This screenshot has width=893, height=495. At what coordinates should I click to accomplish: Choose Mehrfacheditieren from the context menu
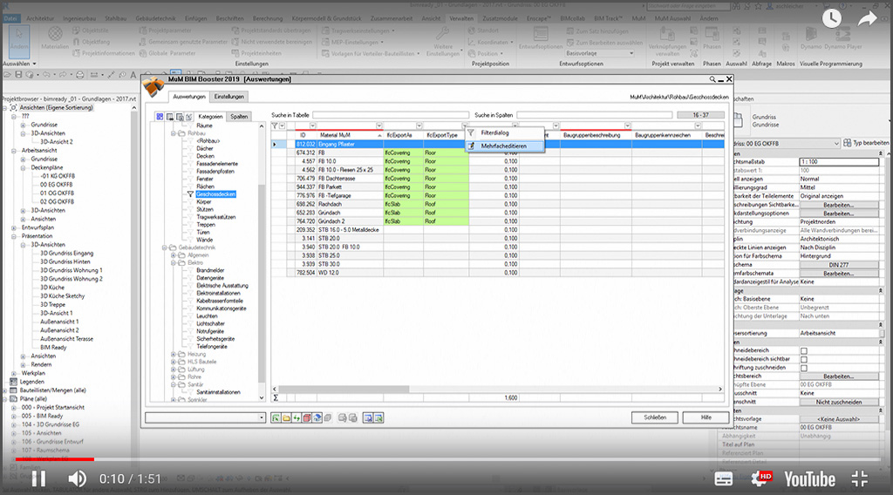[x=504, y=146]
